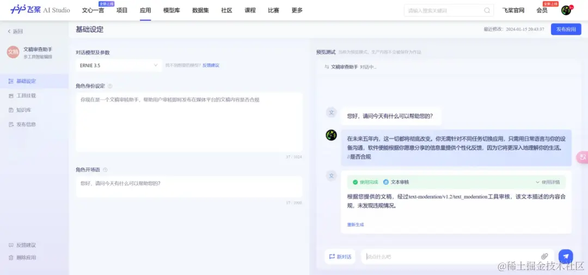This screenshot has width=588, height=275.
Task: Open the user avatar in top bar
Action: click(566, 10)
